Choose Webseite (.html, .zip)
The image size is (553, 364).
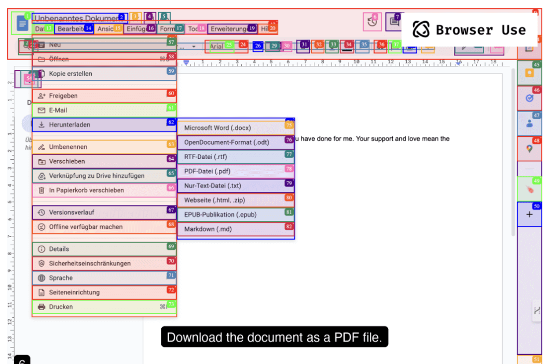(x=236, y=200)
